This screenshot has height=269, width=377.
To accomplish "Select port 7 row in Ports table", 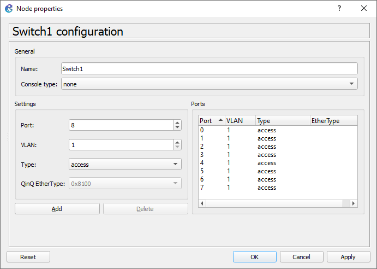I will [278, 188].
